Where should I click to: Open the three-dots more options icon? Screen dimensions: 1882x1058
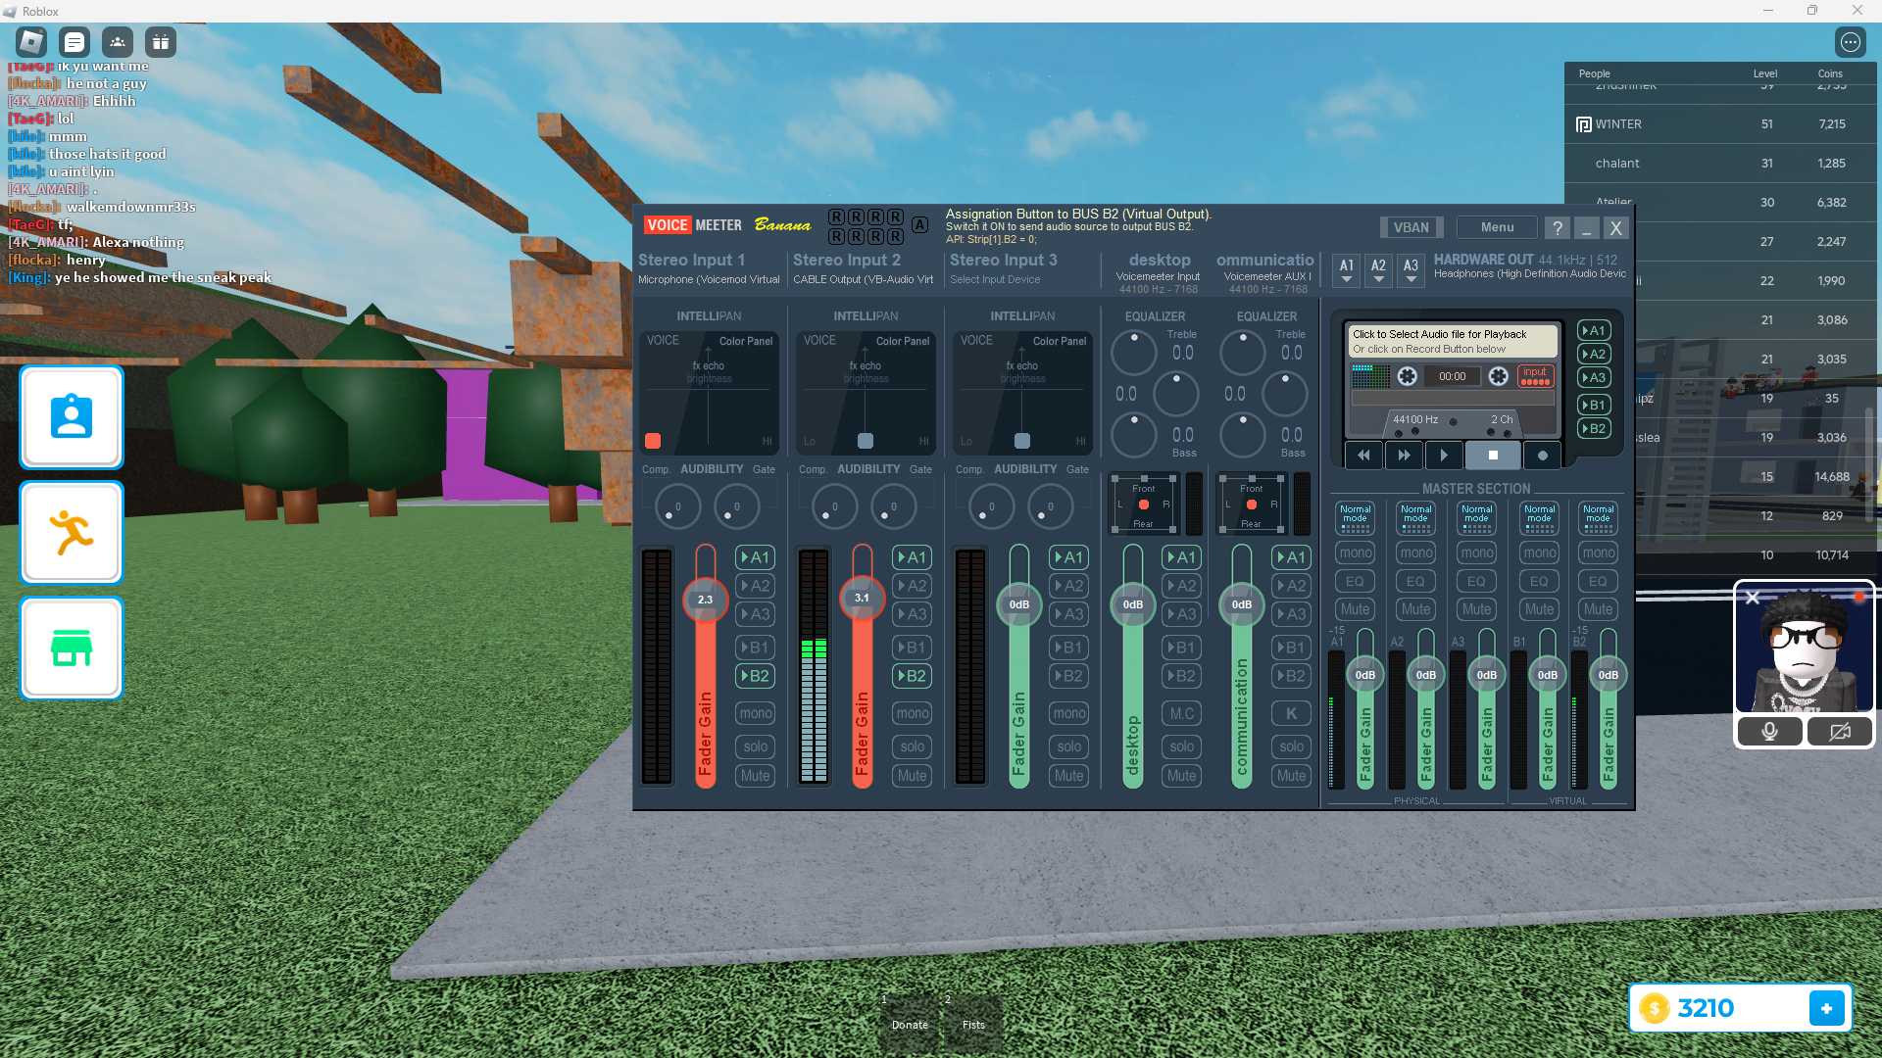[x=1850, y=42]
